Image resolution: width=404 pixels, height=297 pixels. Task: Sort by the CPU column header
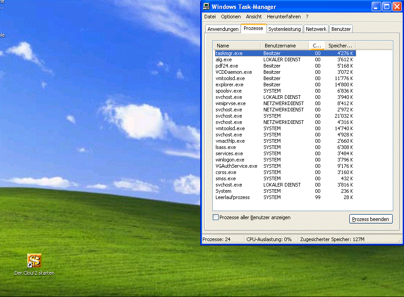coord(317,46)
